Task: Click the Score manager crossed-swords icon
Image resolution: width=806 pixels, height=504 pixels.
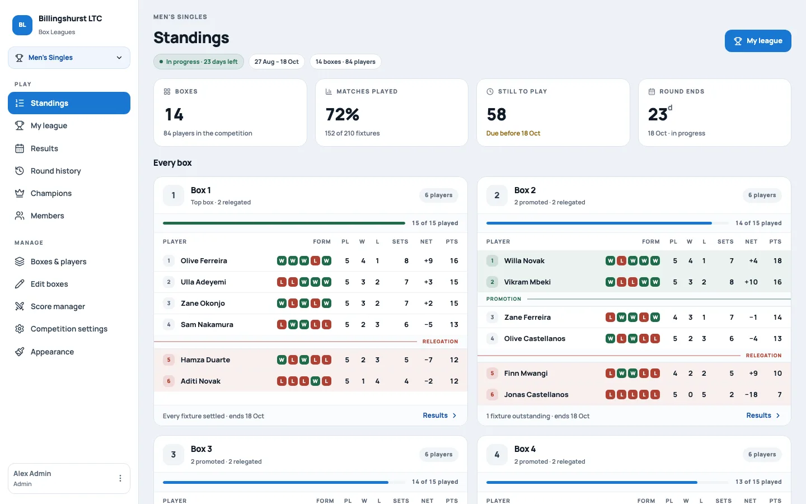Action: [x=20, y=306]
